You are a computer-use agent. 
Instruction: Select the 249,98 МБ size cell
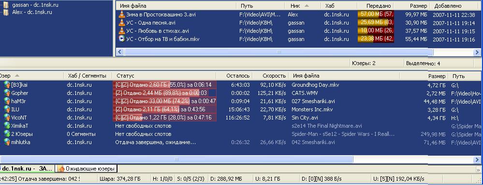tap(433, 134)
